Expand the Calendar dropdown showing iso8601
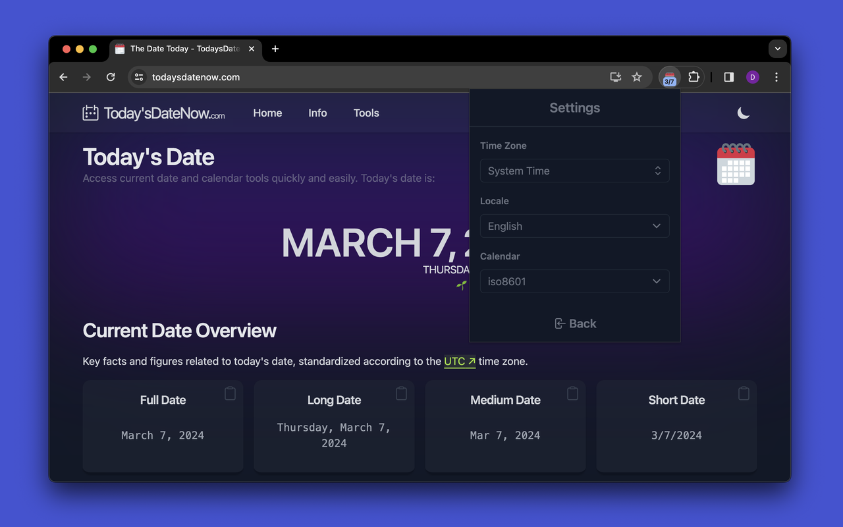Image resolution: width=843 pixels, height=527 pixels. [x=575, y=281]
